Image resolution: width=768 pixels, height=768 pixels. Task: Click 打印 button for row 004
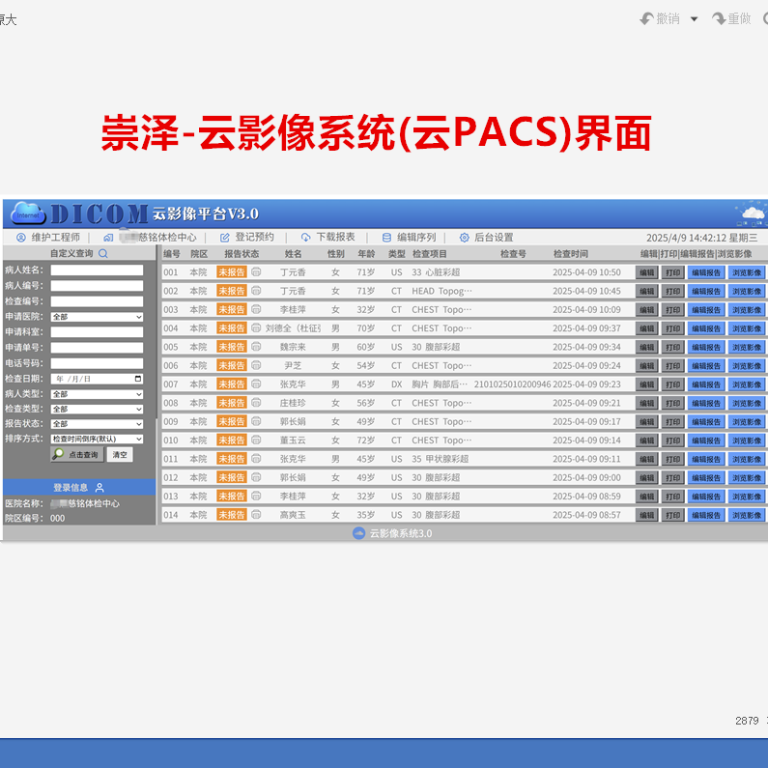click(673, 328)
